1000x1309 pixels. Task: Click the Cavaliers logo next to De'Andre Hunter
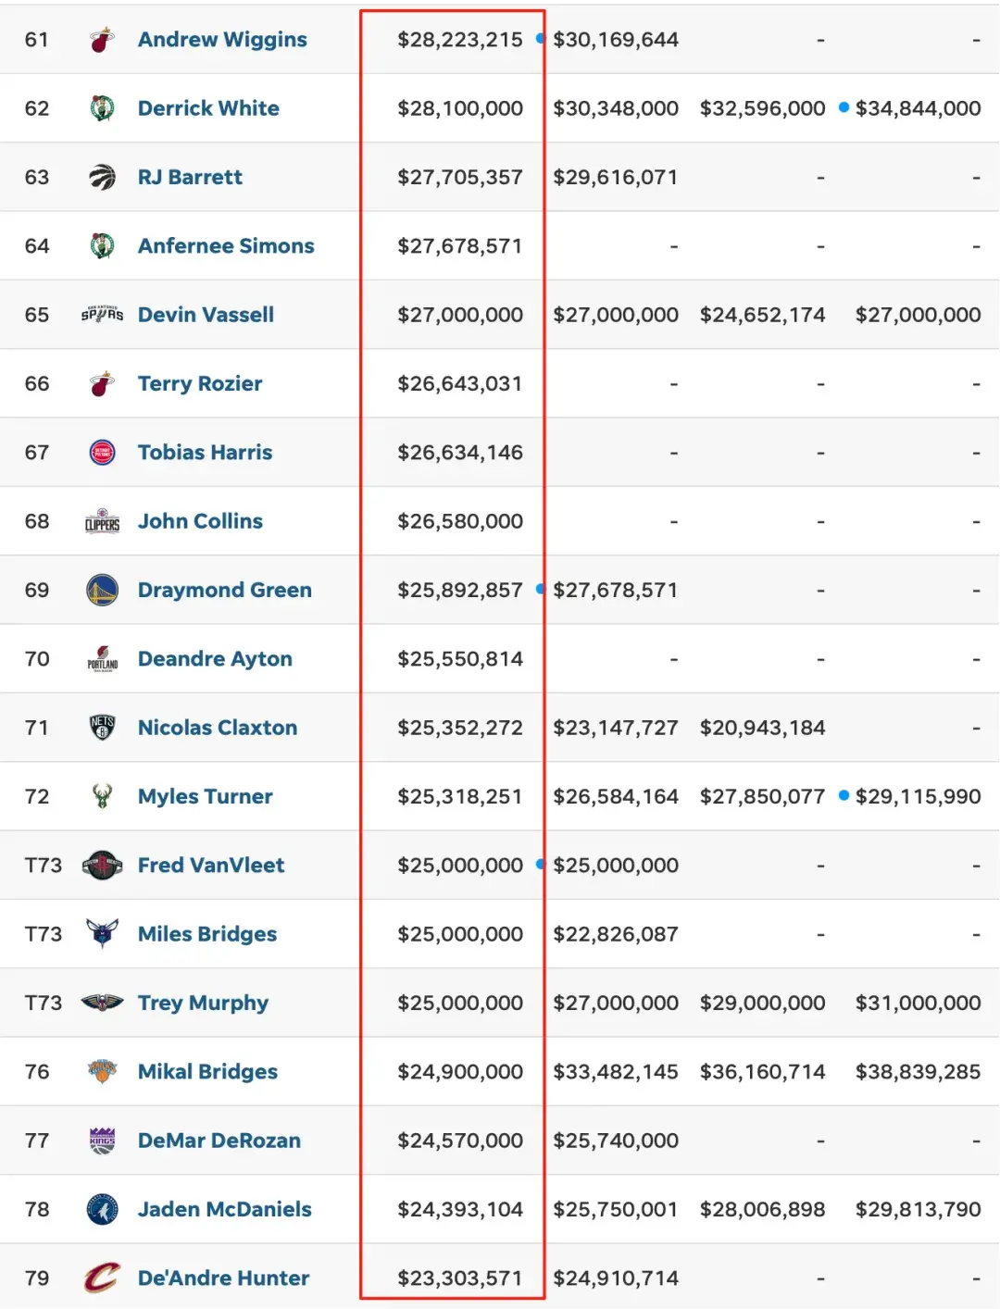point(102,1278)
